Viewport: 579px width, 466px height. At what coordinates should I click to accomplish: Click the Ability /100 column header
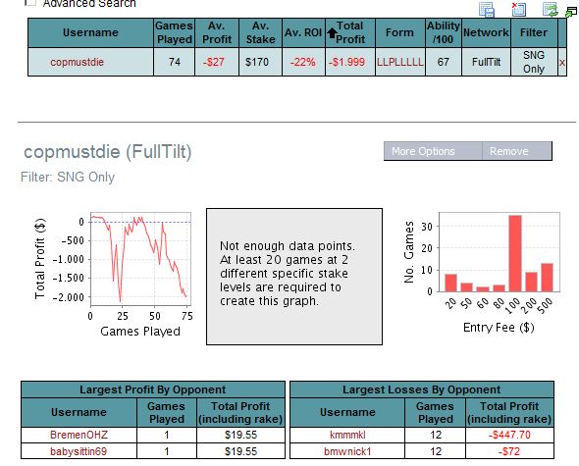pos(444,32)
